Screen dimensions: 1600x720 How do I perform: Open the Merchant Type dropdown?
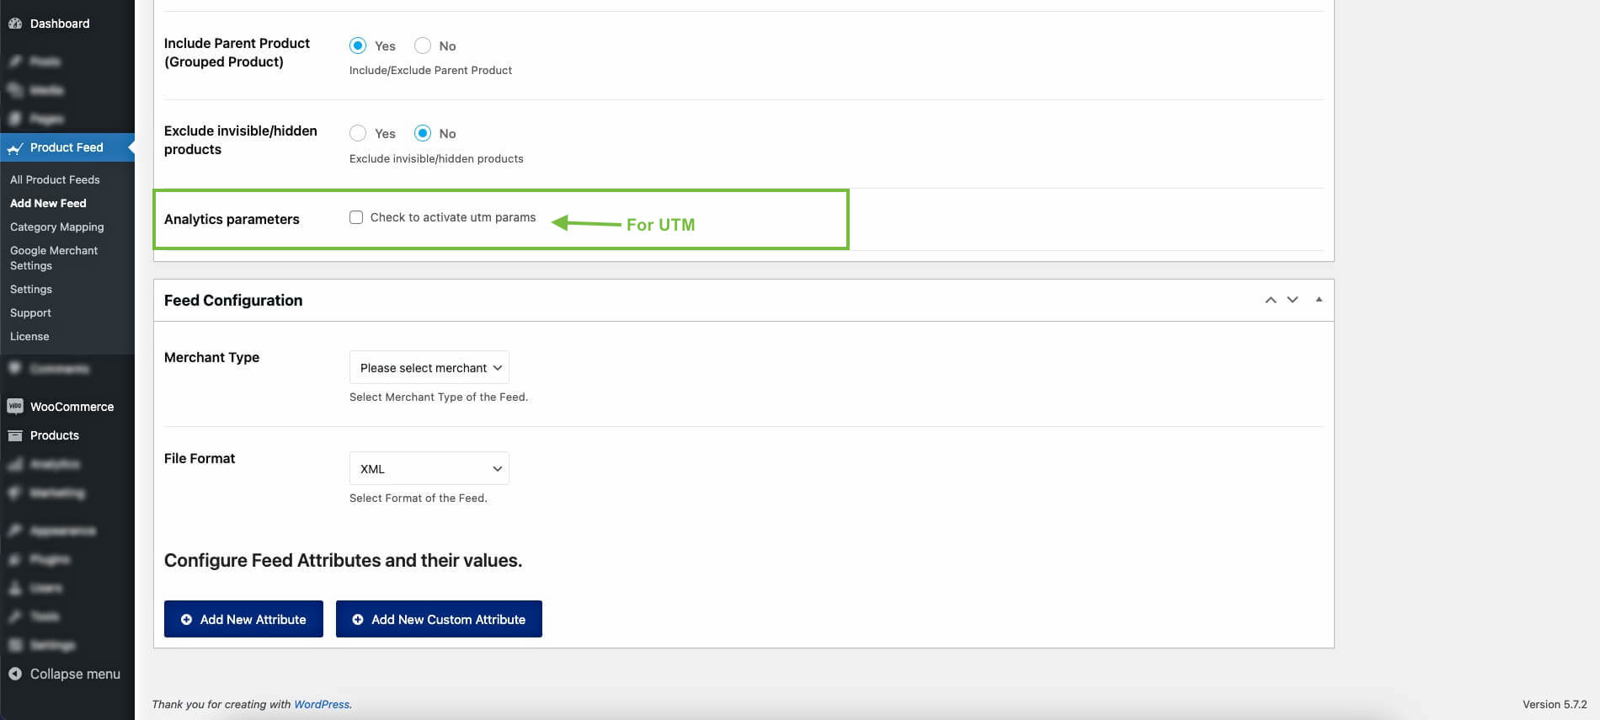tap(429, 367)
